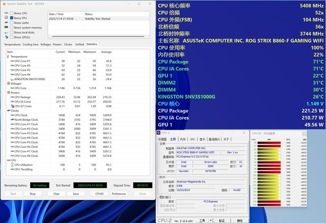This screenshot has height=223, width=326.
Task: Open the 工具 dropdown arrow in CPU-Z
Action: click(x=211, y=221)
